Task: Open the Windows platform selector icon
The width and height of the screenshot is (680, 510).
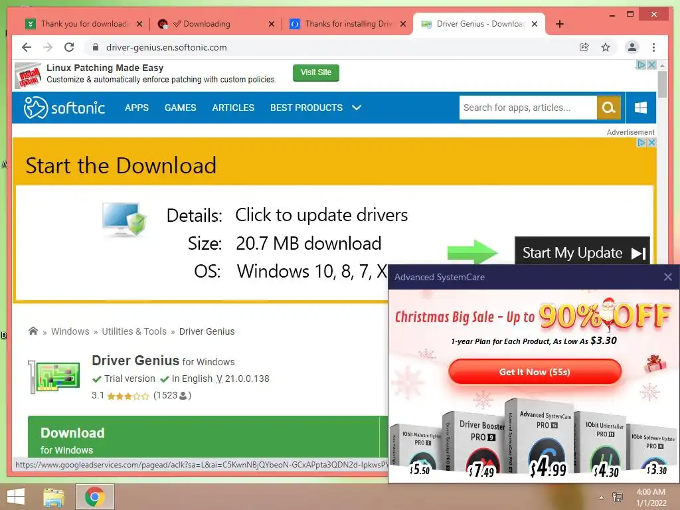Action: 641,108
